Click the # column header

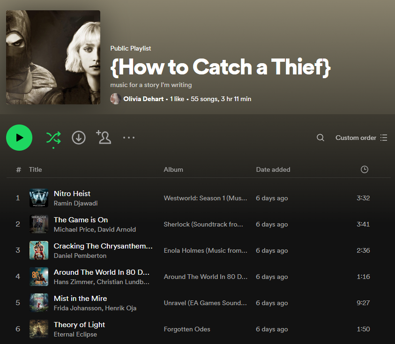point(18,169)
